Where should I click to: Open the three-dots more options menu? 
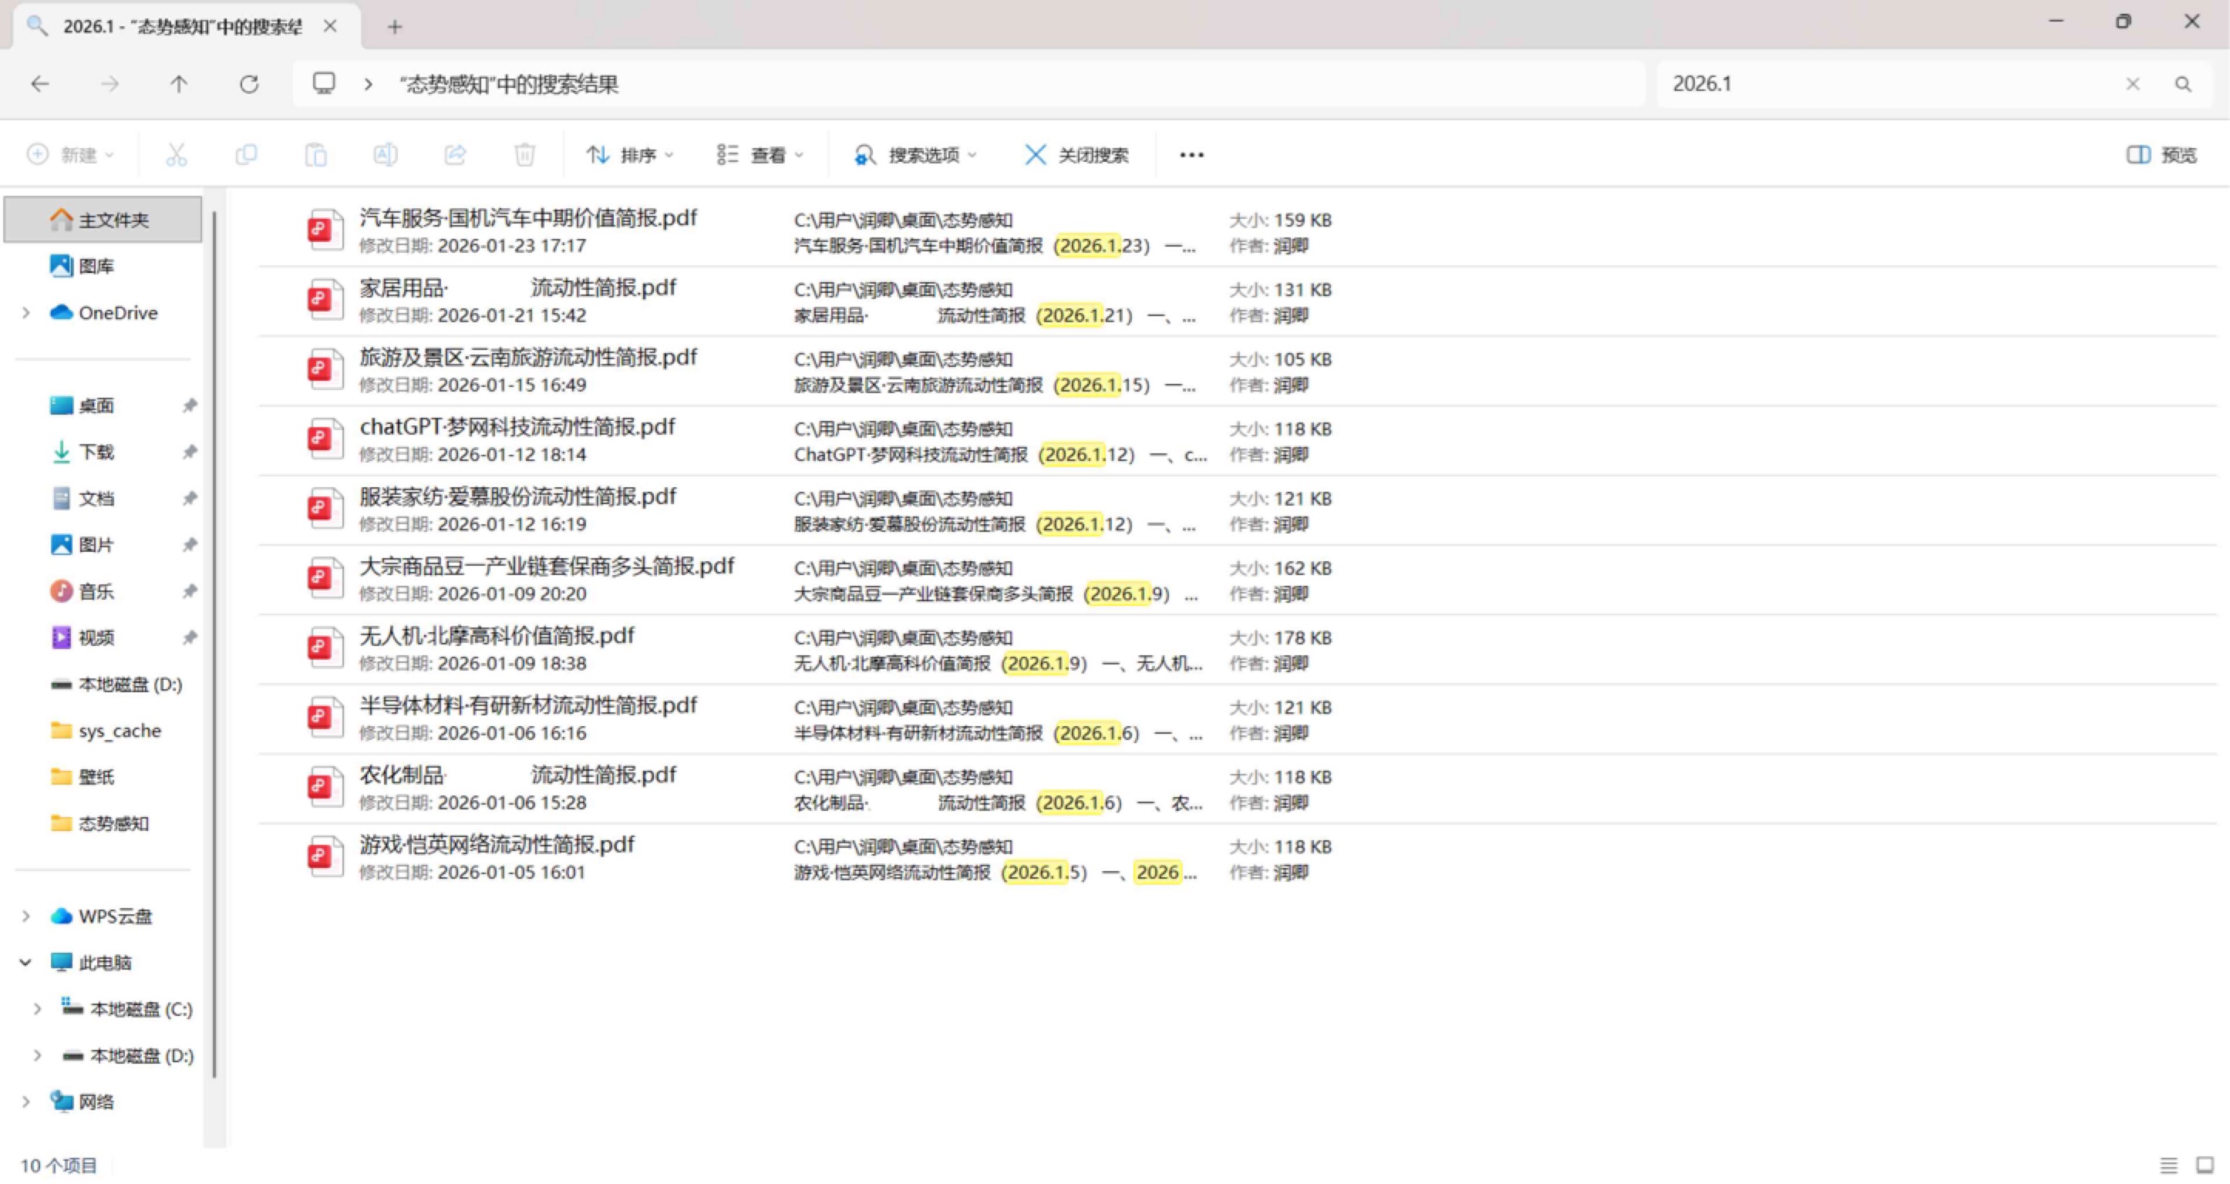(1191, 155)
